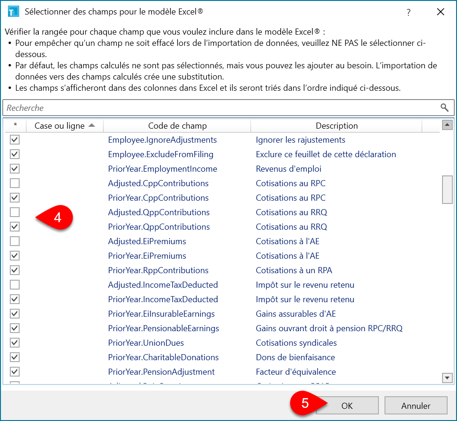457x421 pixels.
Task: Open the help question mark
Action: (408, 12)
